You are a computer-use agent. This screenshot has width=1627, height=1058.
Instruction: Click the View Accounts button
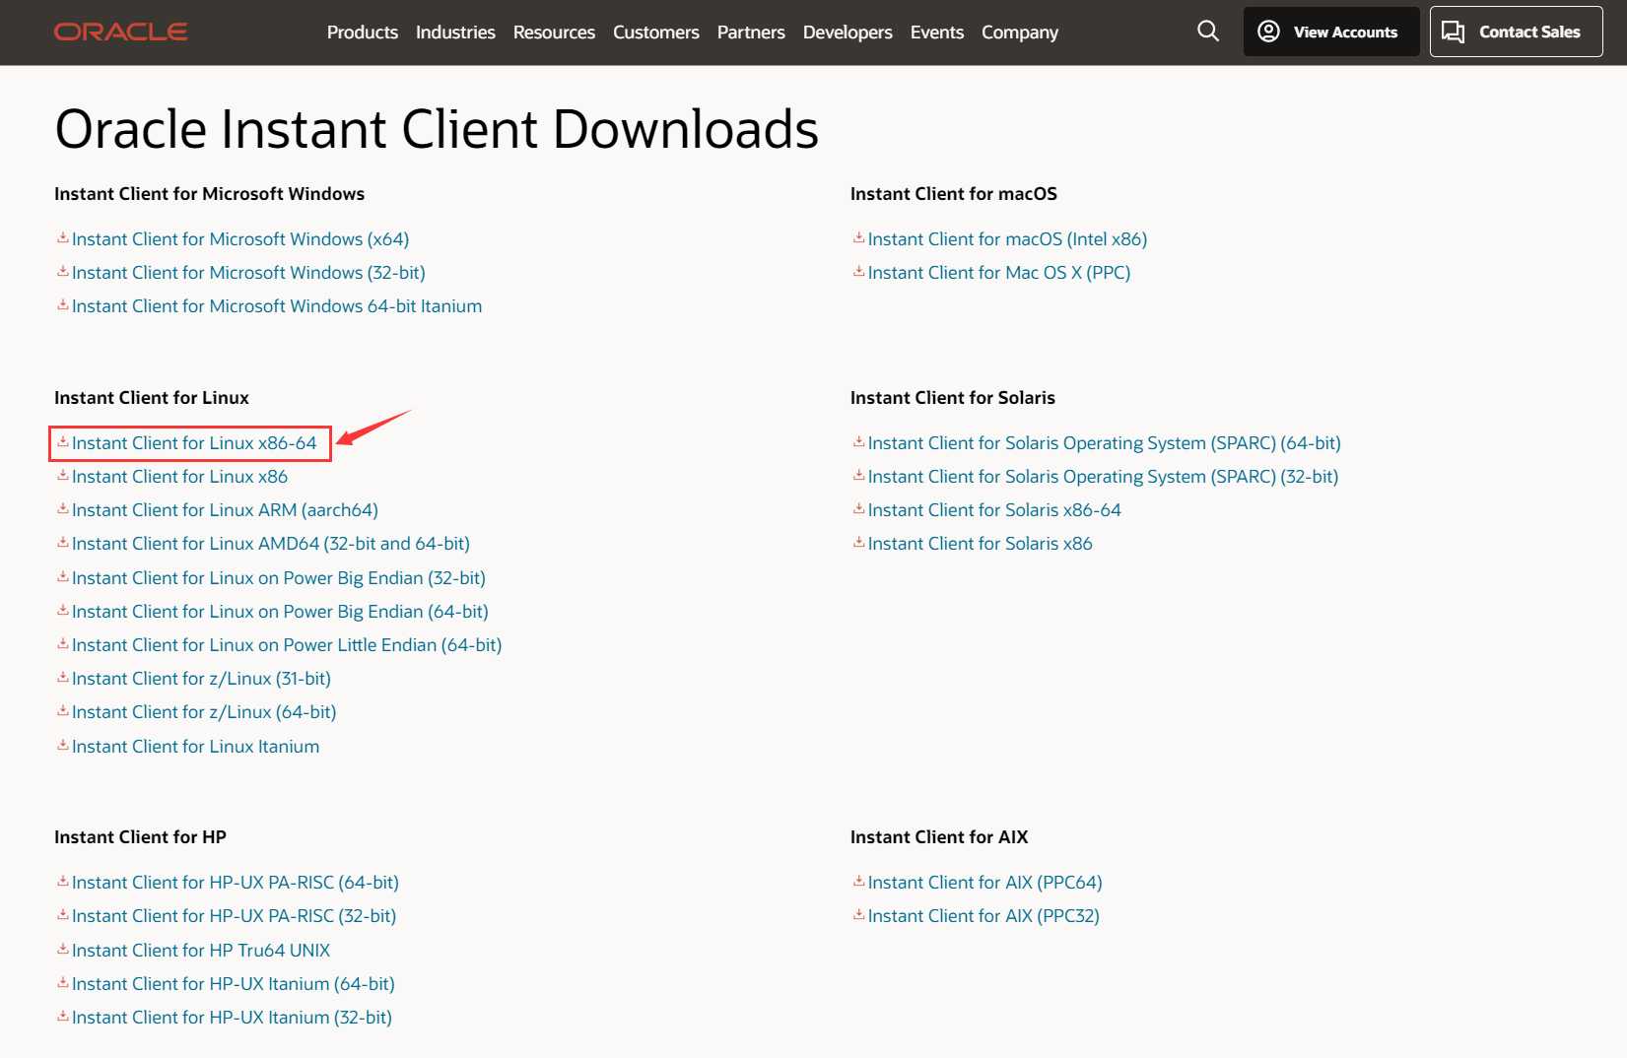click(1331, 32)
